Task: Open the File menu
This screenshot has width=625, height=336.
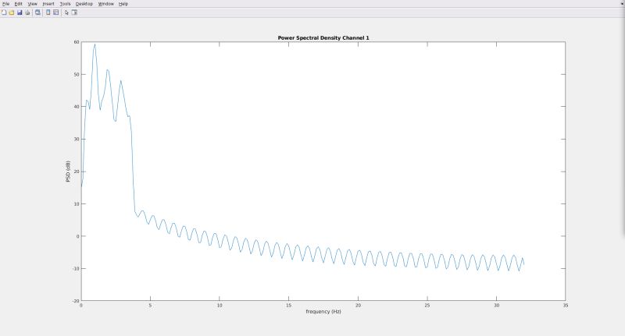Action: 5,4
